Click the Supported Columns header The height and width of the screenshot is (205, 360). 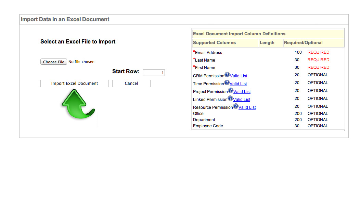214,43
